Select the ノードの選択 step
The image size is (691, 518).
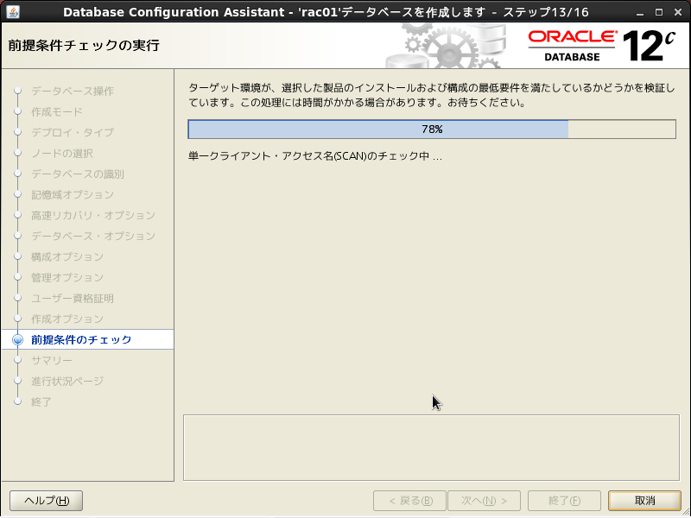pyautogui.click(x=61, y=154)
